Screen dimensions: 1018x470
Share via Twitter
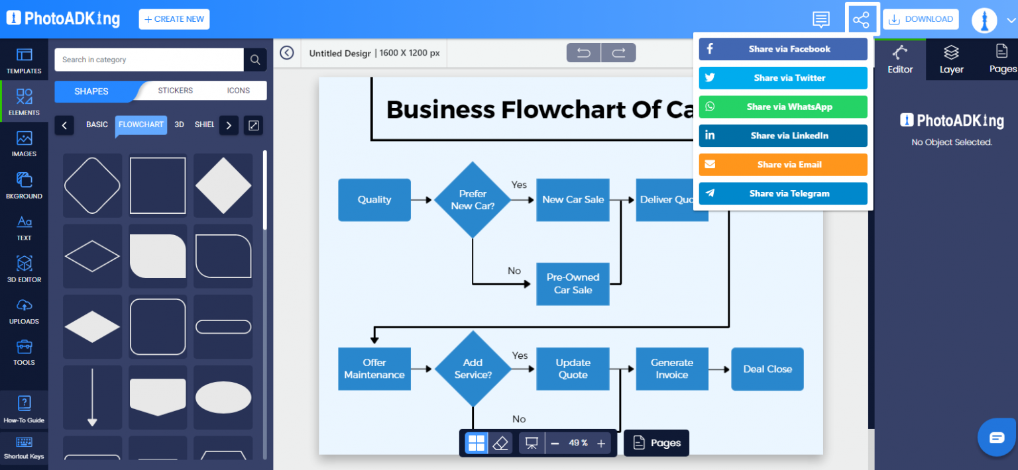click(x=783, y=78)
